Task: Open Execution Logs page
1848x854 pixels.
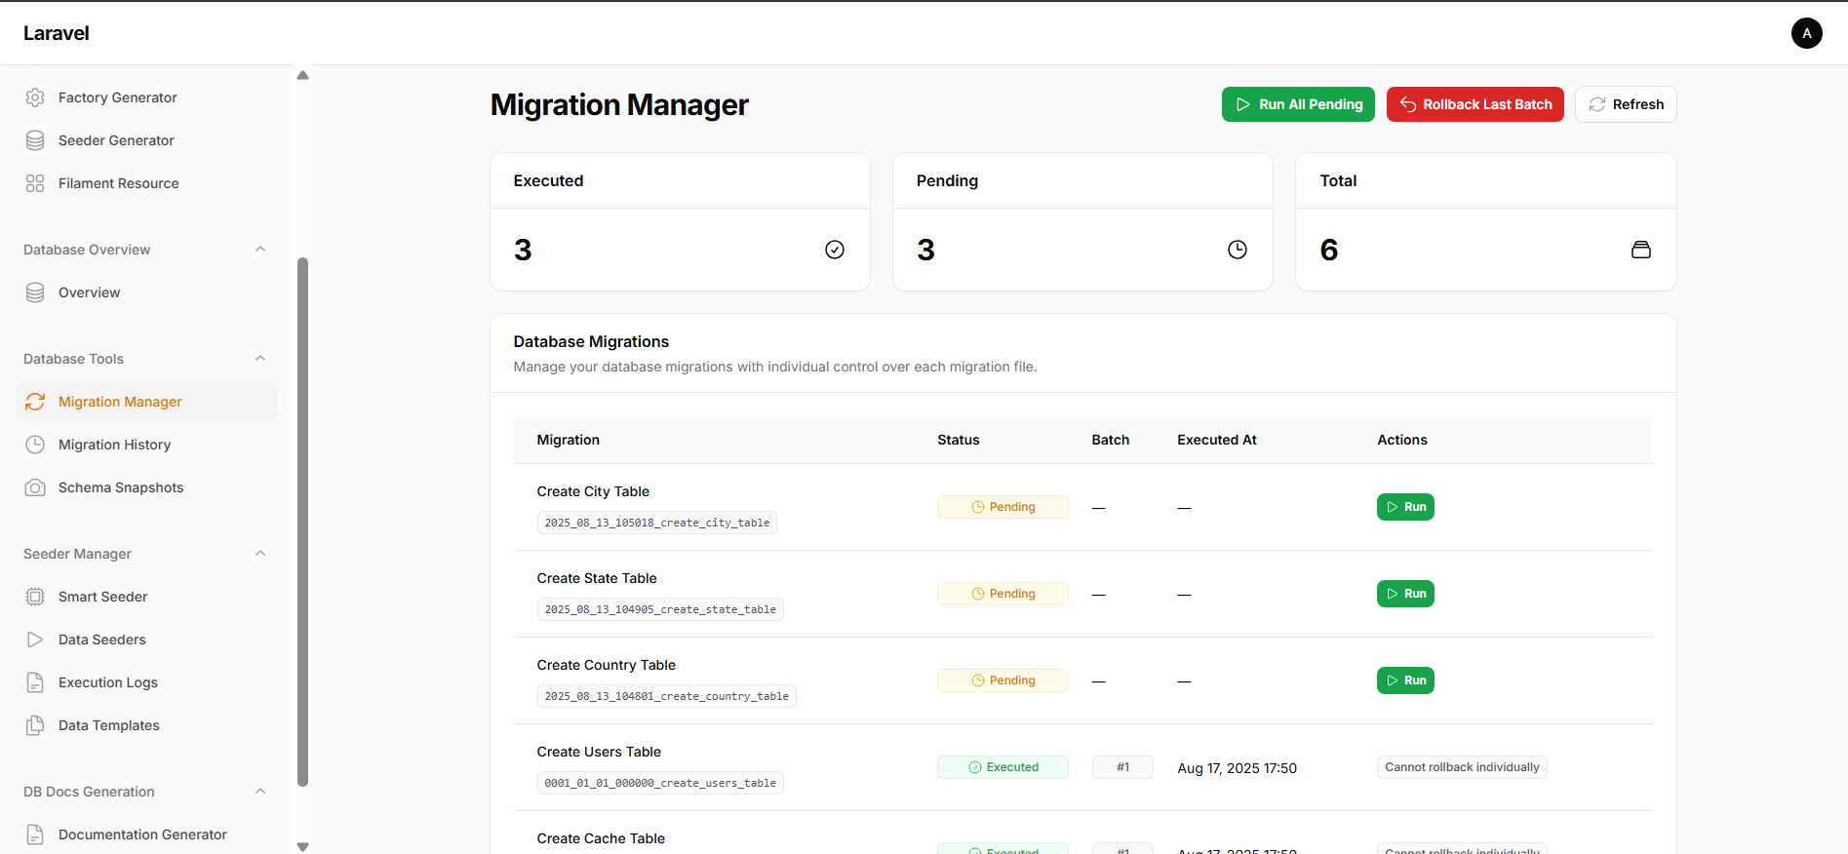Action: pyautogui.click(x=146, y=682)
